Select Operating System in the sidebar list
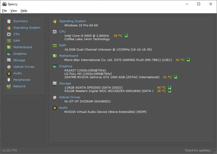 [x=27, y=28]
